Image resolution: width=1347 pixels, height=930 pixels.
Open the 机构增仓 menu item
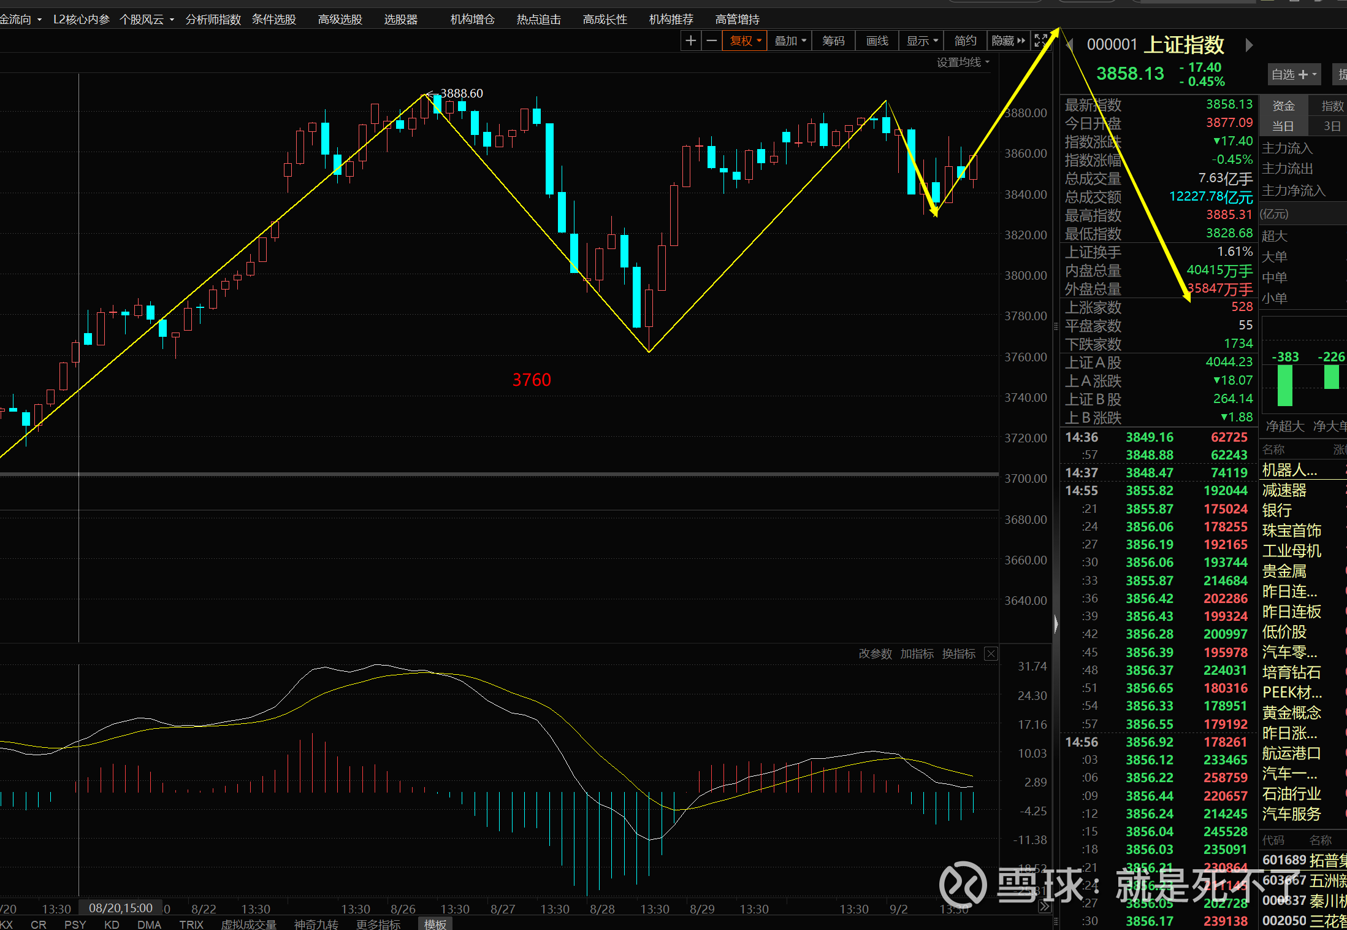coord(472,20)
